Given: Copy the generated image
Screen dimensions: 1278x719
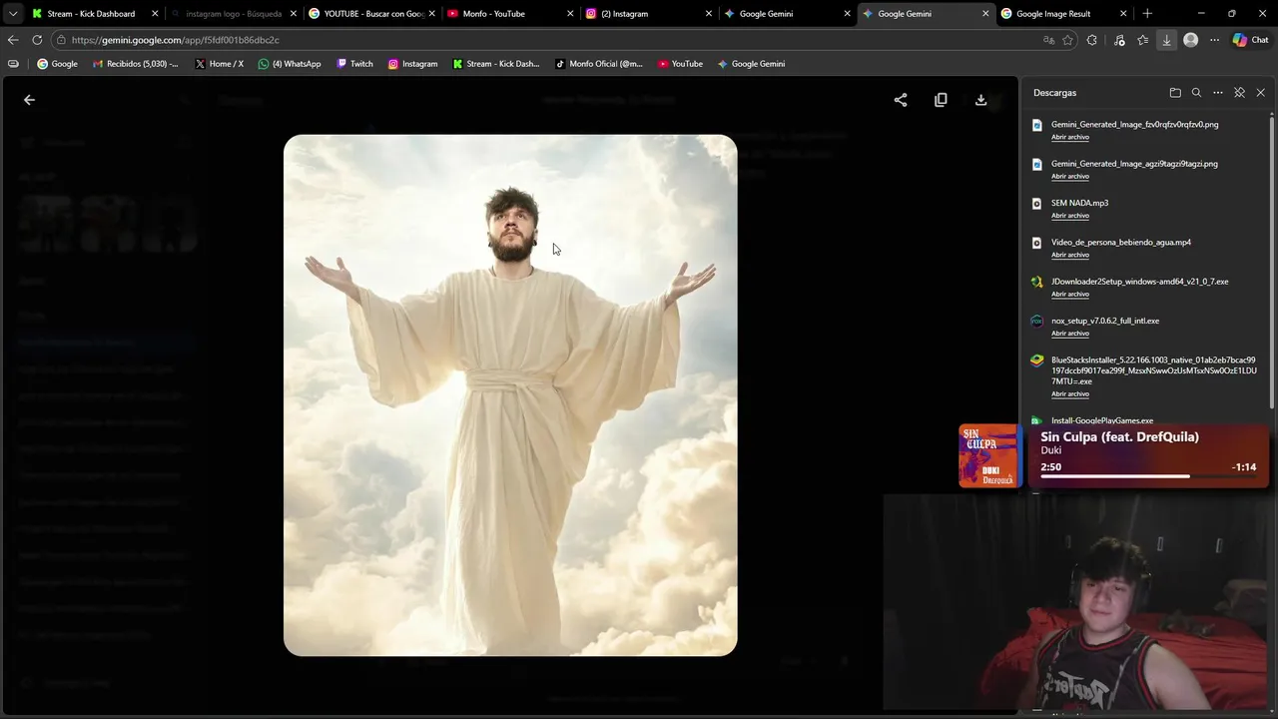Looking at the screenshot, I should pos(941,100).
